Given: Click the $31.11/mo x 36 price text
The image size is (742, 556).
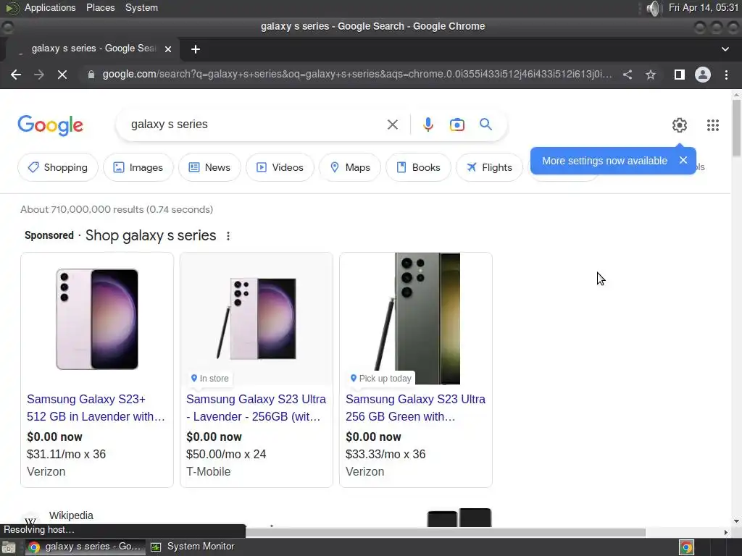Looking at the screenshot, I should pyautogui.click(x=66, y=455).
